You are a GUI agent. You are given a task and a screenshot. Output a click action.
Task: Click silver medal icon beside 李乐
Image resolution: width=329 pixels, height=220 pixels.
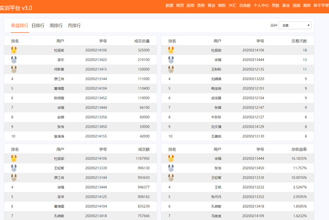(x=14, y=60)
